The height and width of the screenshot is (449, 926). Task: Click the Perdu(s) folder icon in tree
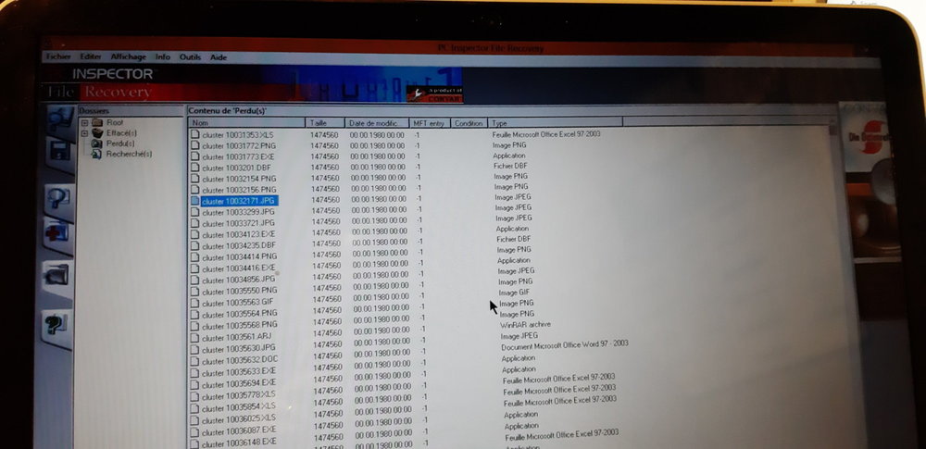pos(97,143)
